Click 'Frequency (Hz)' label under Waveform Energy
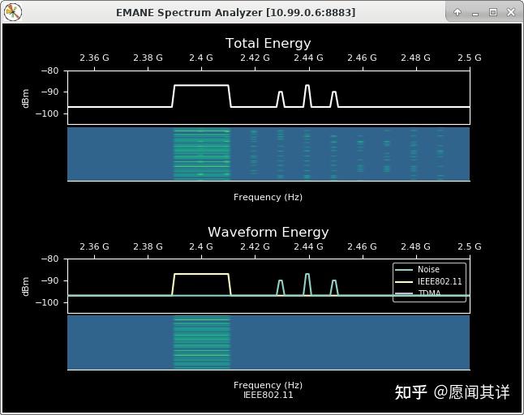The width and height of the screenshot is (524, 415). 268,385
